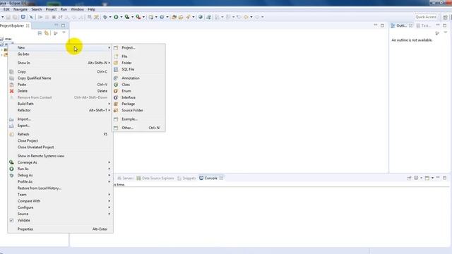Open the External Tools dropdown arrow
452x254 pixels.
coord(143,17)
